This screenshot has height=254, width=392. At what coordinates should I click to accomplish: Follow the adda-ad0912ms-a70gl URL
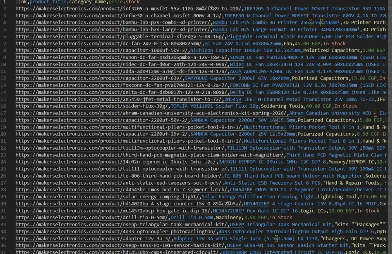pos(122,71)
